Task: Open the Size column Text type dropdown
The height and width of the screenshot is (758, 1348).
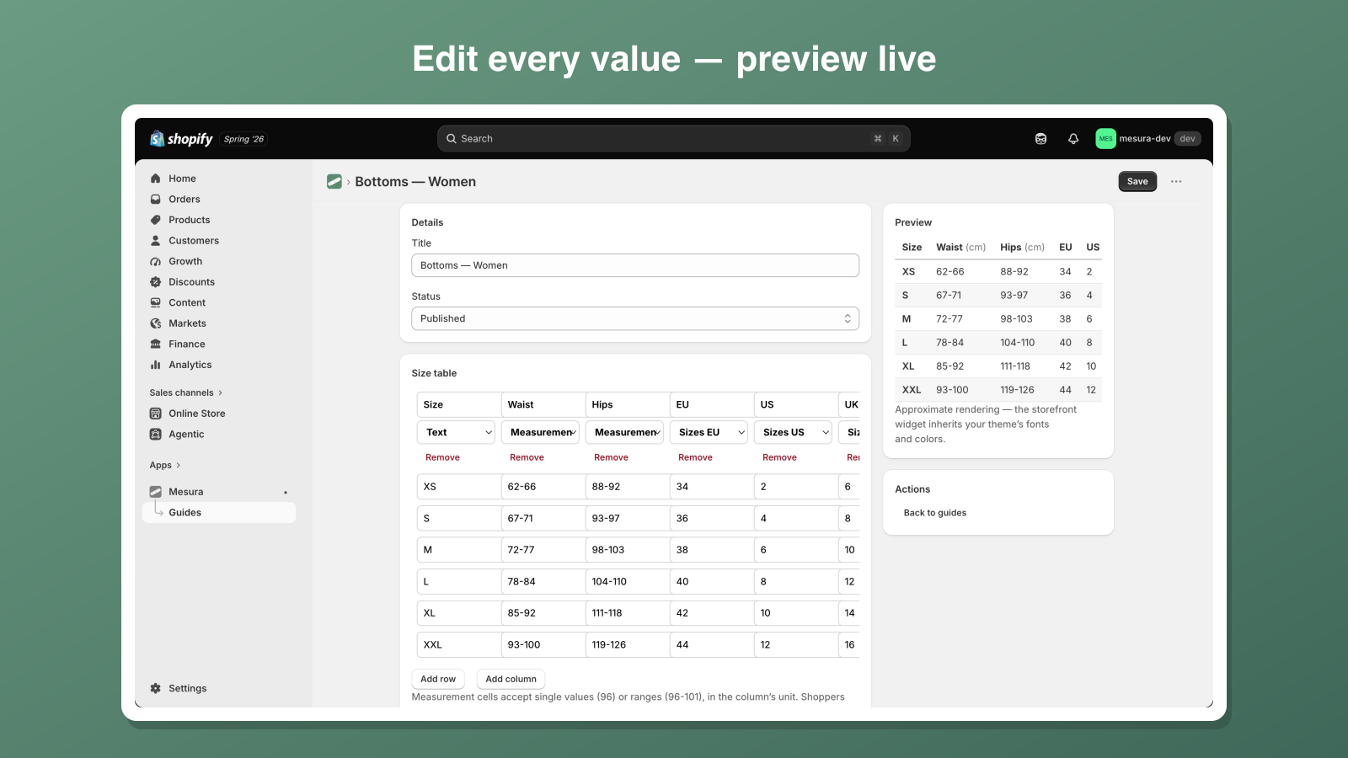Action: click(x=456, y=432)
